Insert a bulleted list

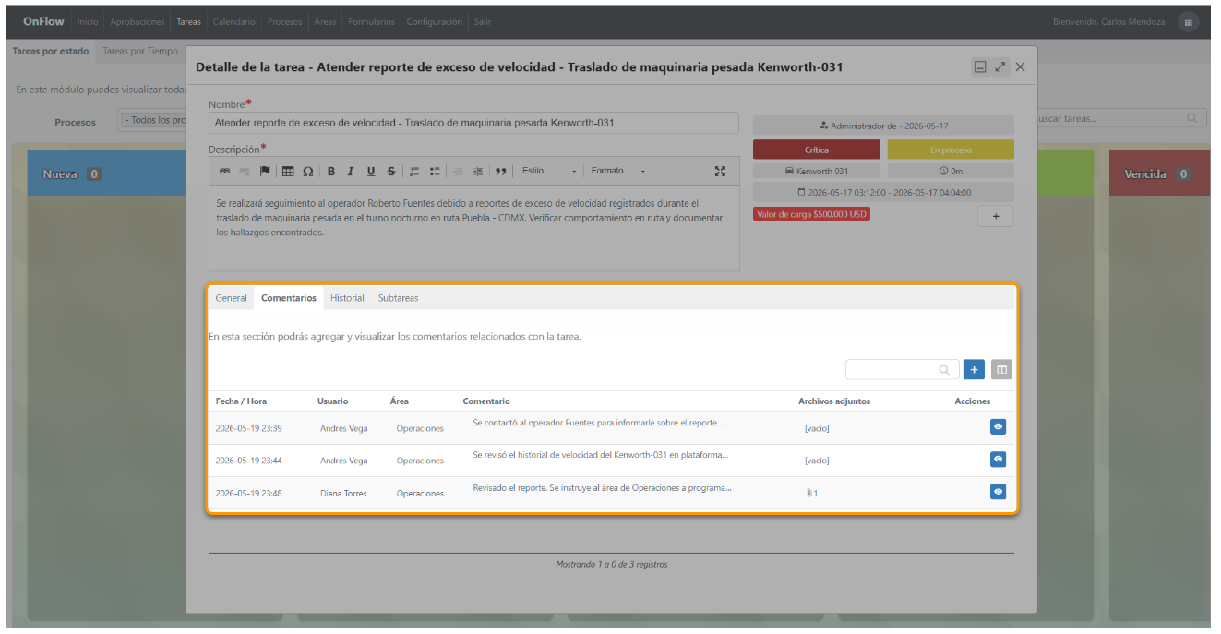coord(435,171)
